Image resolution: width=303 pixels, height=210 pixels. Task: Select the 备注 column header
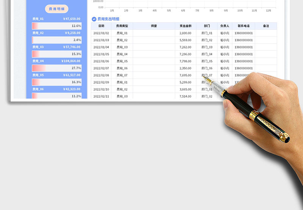point(266,26)
